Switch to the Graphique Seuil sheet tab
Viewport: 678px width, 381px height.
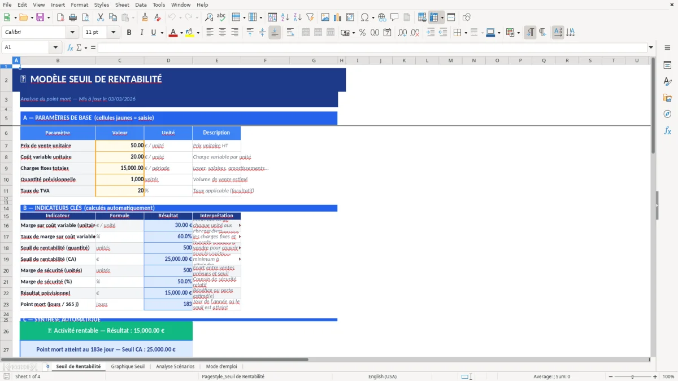coord(128,366)
